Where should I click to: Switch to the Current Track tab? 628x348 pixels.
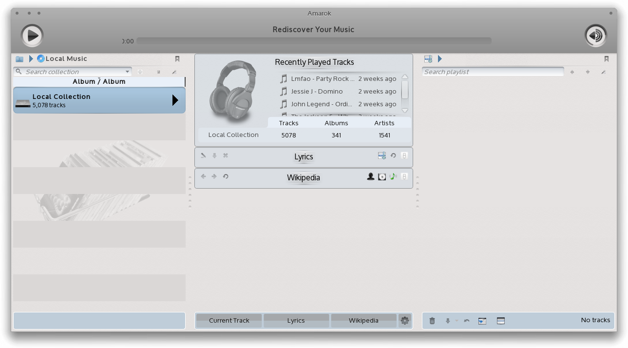229,320
